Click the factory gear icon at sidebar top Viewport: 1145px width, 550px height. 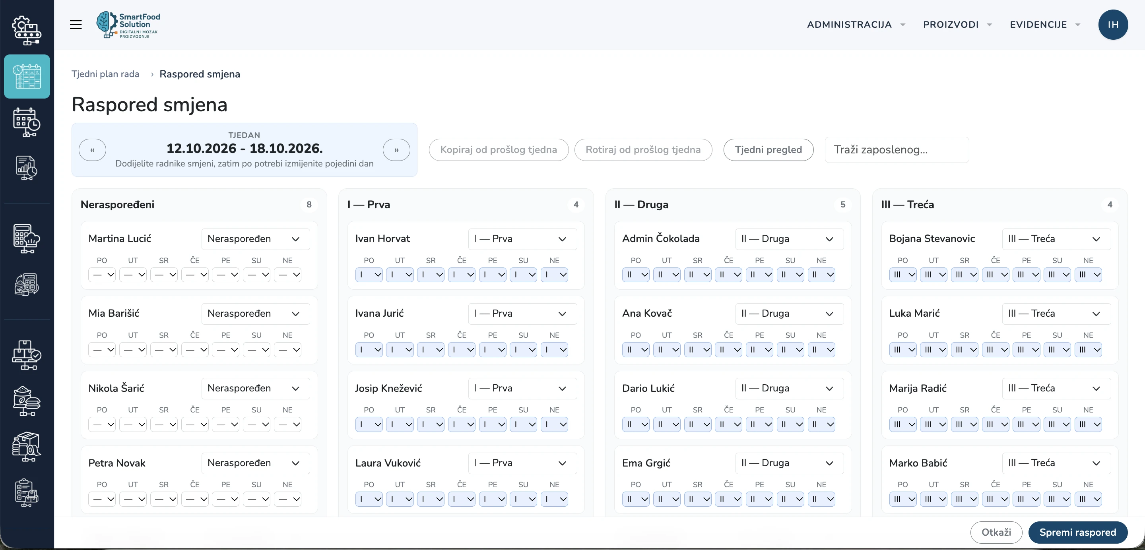pos(27,31)
